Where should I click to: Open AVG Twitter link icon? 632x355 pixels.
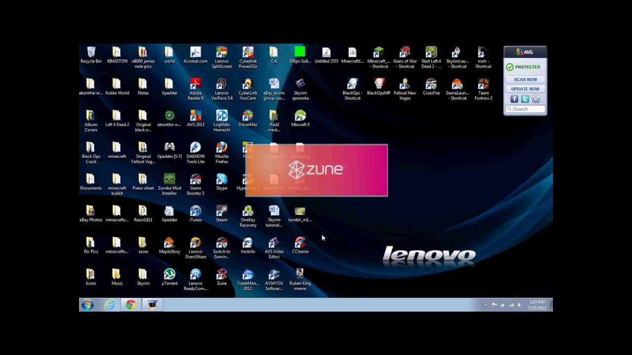click(525, 99)
